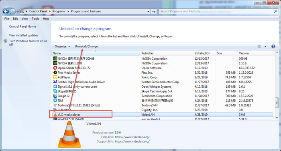Select the Opera Software publisher cell

pos(151,68)
